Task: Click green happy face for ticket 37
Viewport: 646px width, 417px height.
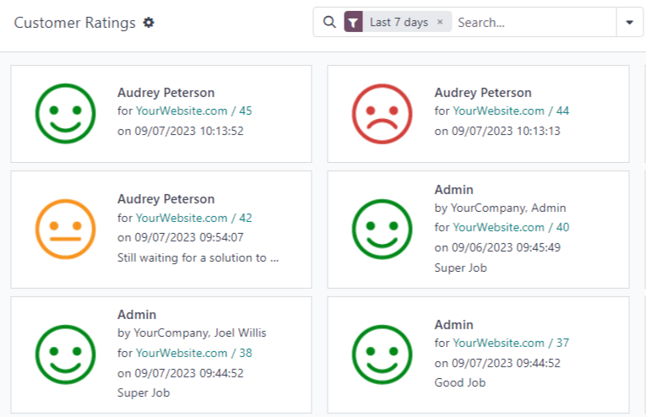Action: point(382,355)
